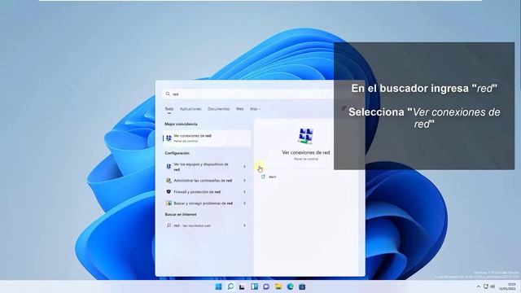The width and height of the screenshot is (521, 293).
Task: Expand 'Administrar las contraseñas de red' arrow
Action: 244,181
